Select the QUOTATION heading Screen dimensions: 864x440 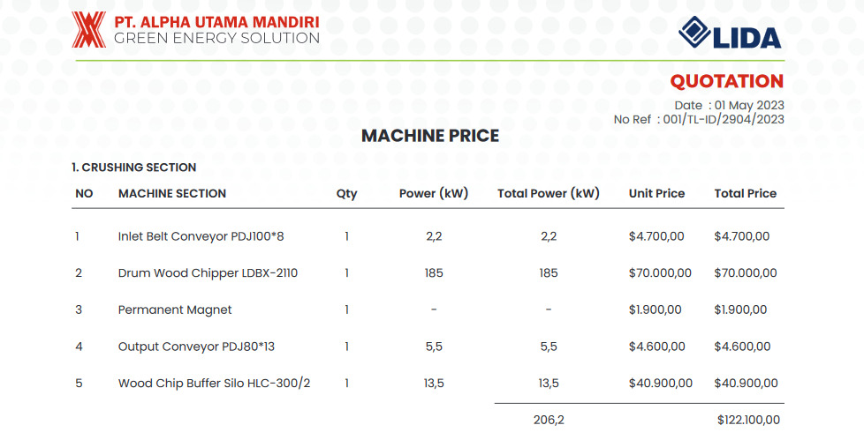[727, 81]
